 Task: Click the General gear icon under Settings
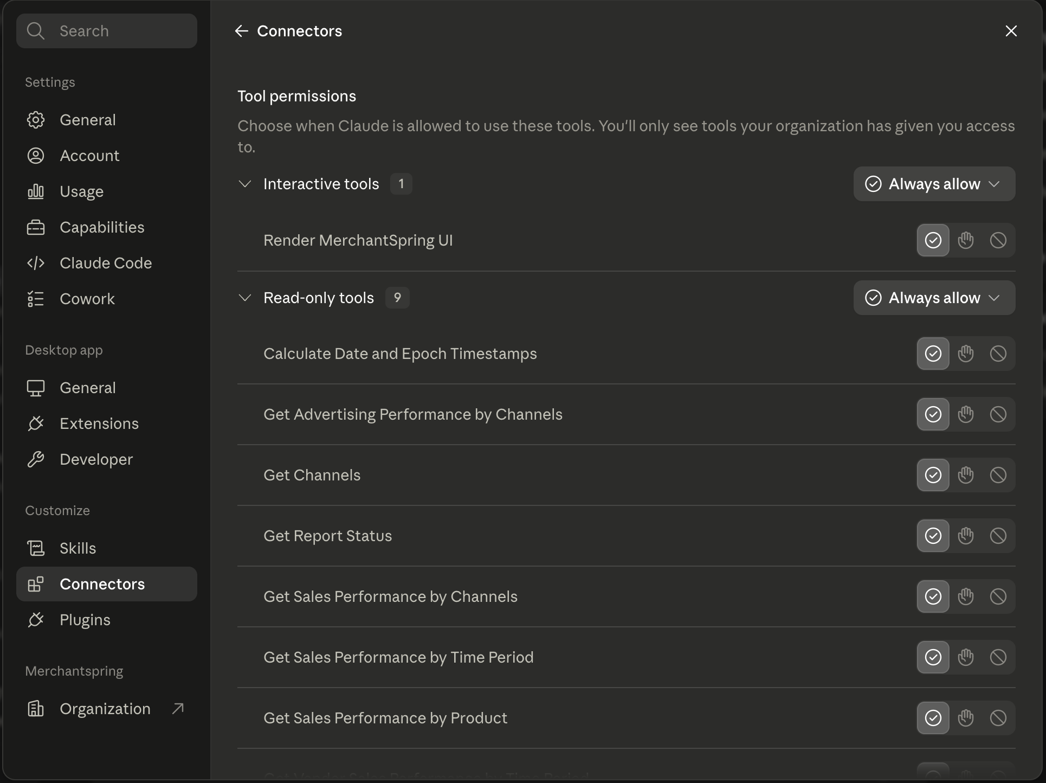tap(36, 120)
